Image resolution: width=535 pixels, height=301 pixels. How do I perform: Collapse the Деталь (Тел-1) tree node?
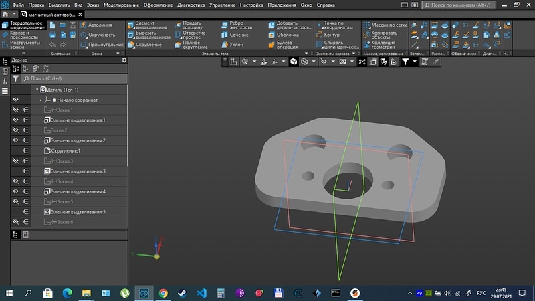[37, 90]
